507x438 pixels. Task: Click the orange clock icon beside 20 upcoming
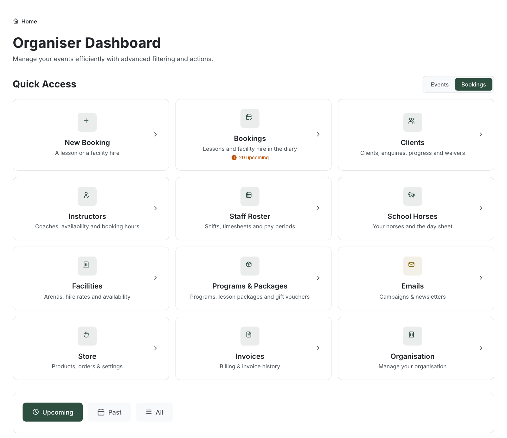click(x=234, y=158)
